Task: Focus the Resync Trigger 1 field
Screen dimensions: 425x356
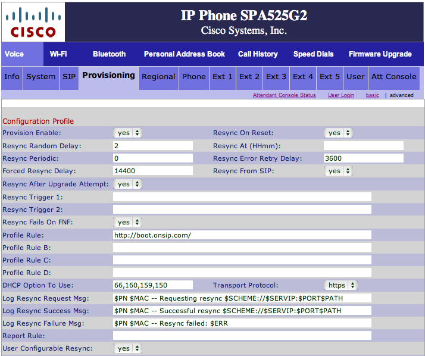Action: coord(242,197)
